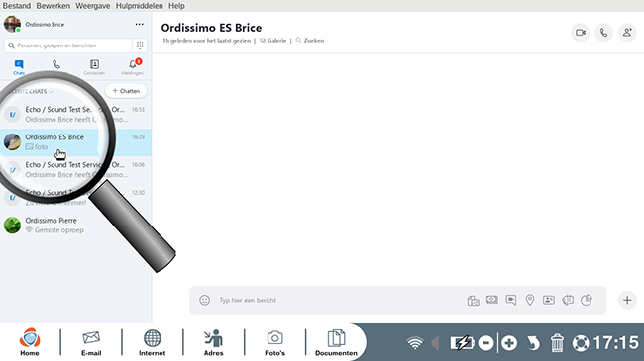Open the Ordissimo Pierre chat
644x361 pixels.
coord(75,226)
